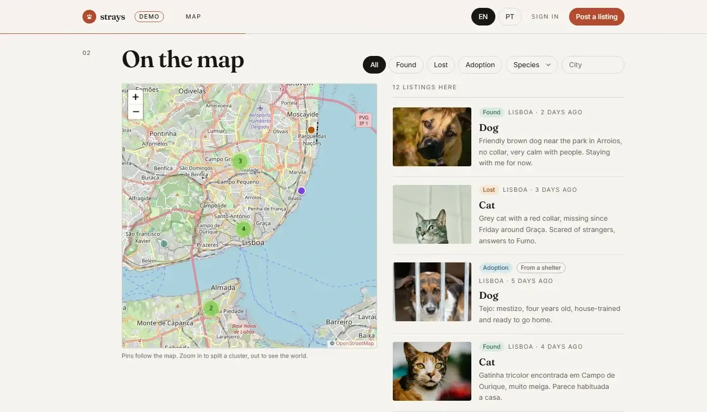Select the orange pin near Parque das Nações
The image size is (707, 412).
tap(311, 130)
